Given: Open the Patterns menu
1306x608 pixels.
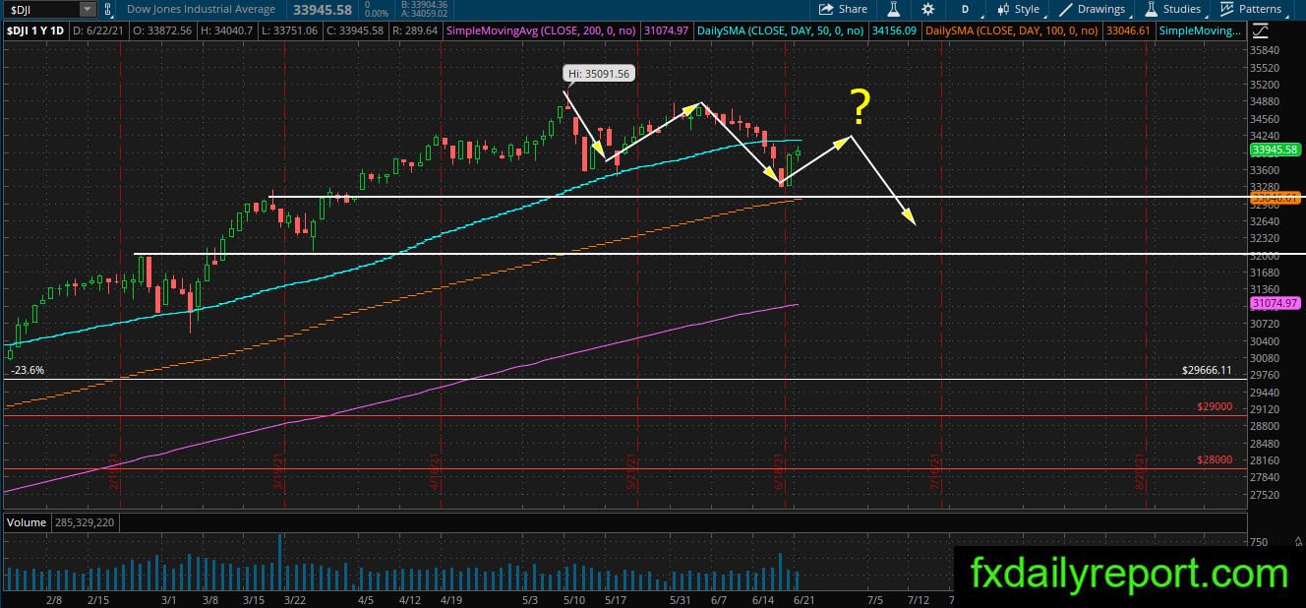Looking at the screenshot, I should [x=1251, y=9].
